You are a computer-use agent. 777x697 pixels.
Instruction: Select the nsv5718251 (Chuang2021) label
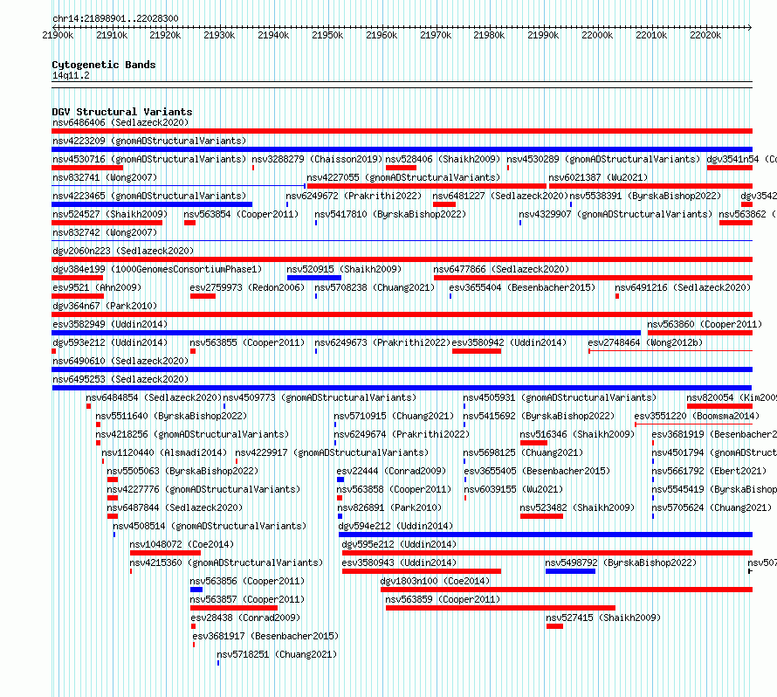point(277,654)
